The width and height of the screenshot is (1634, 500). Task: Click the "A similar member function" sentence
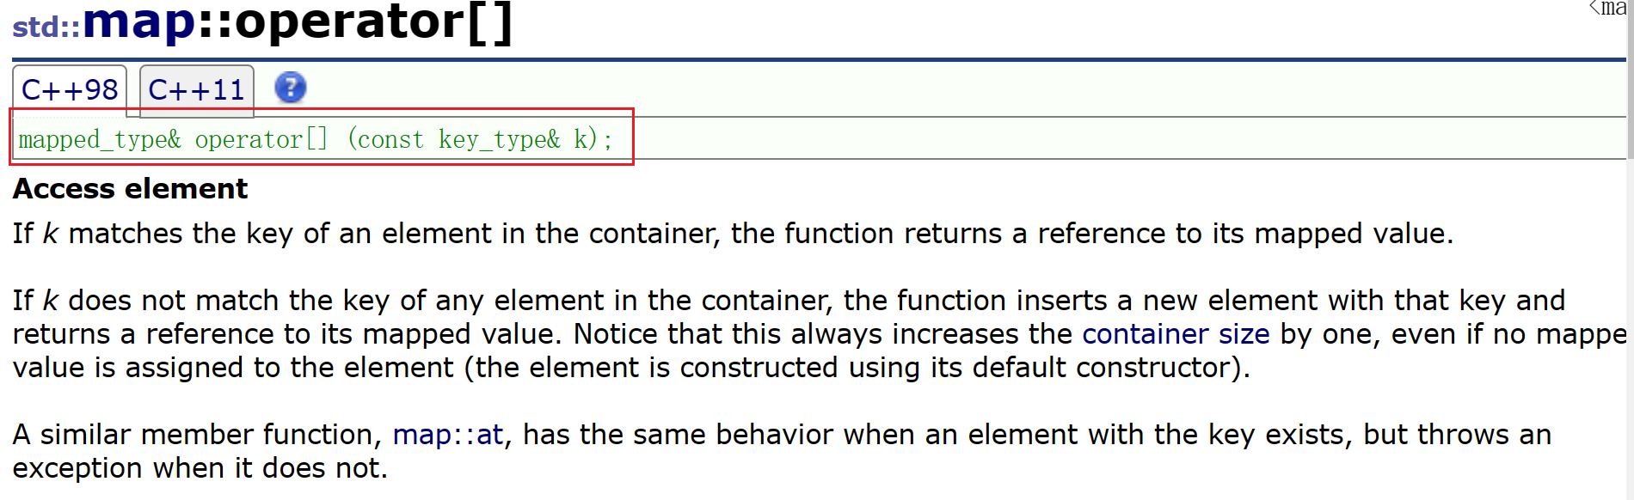198,435
